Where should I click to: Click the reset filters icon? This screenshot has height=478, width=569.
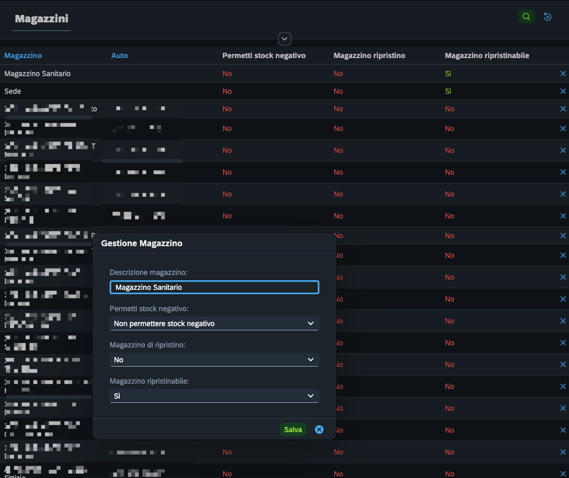[548, 17]
